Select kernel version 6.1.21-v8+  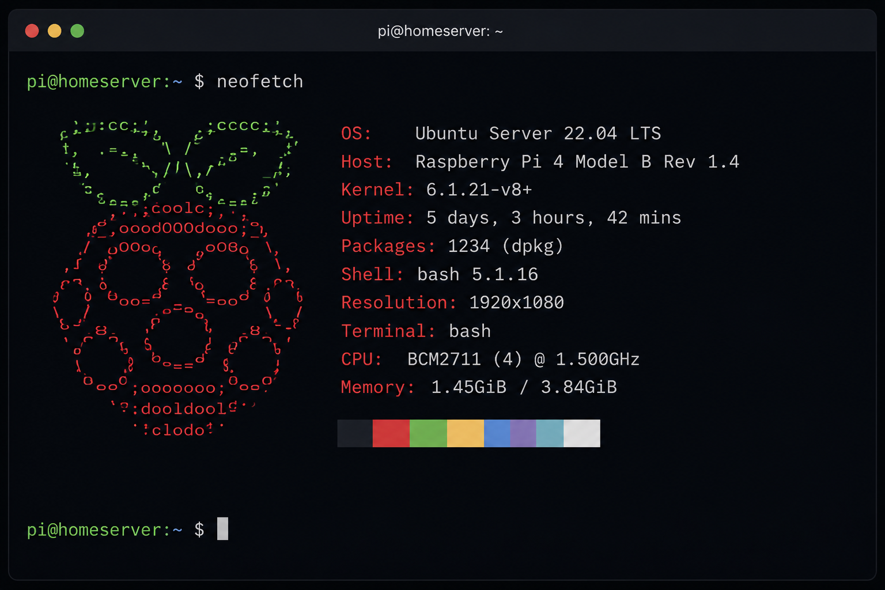[x=479, y=190]
